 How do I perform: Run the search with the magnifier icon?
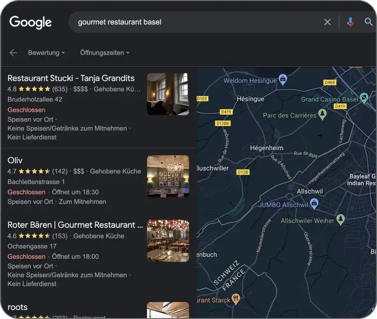click(x=369, y=22)
